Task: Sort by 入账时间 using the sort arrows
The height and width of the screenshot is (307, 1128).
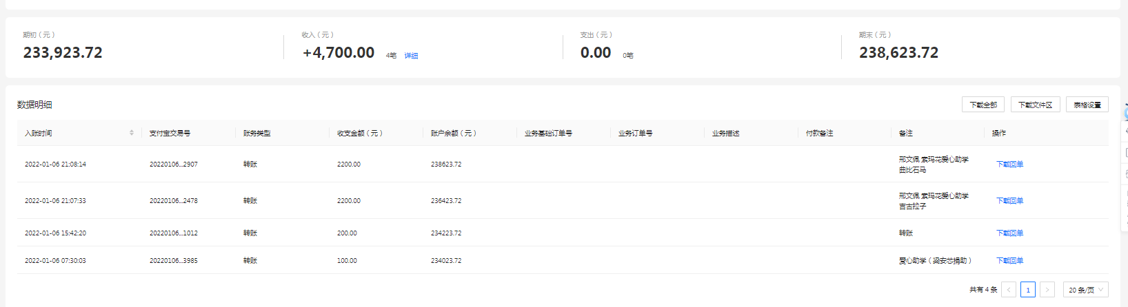Action: point(132,133)
